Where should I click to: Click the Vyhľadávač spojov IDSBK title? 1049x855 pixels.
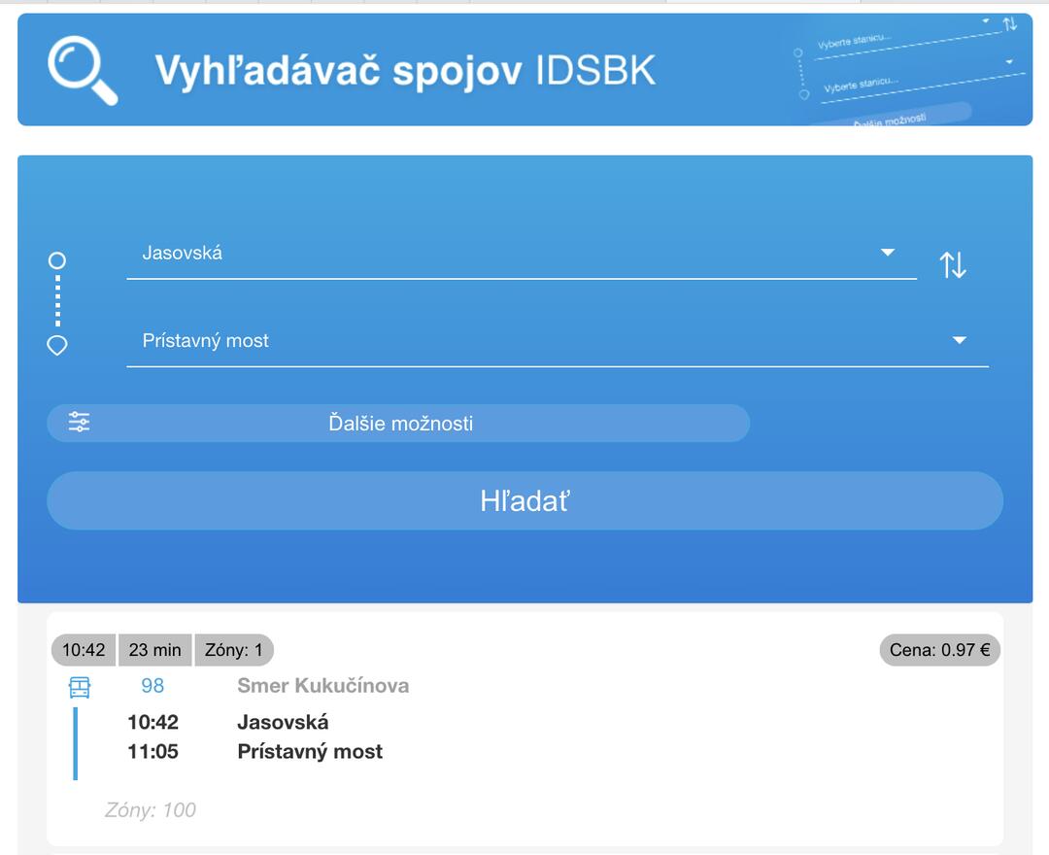pos(405,71)
